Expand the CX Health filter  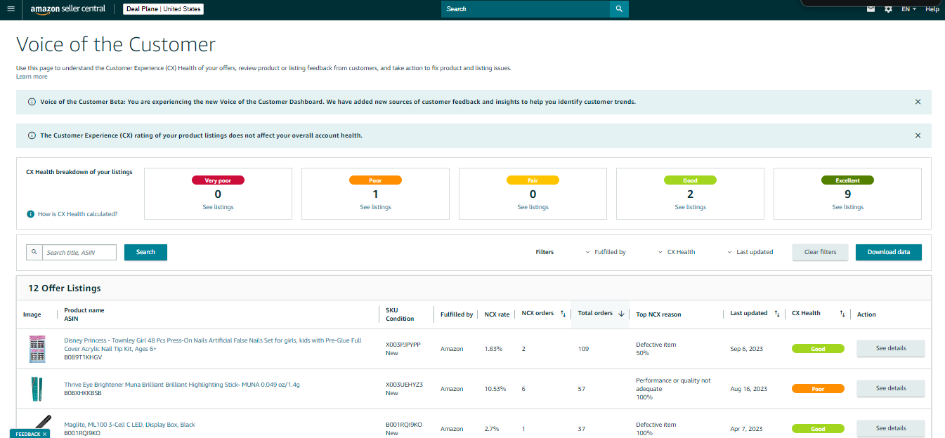click(x=677, y=252)
